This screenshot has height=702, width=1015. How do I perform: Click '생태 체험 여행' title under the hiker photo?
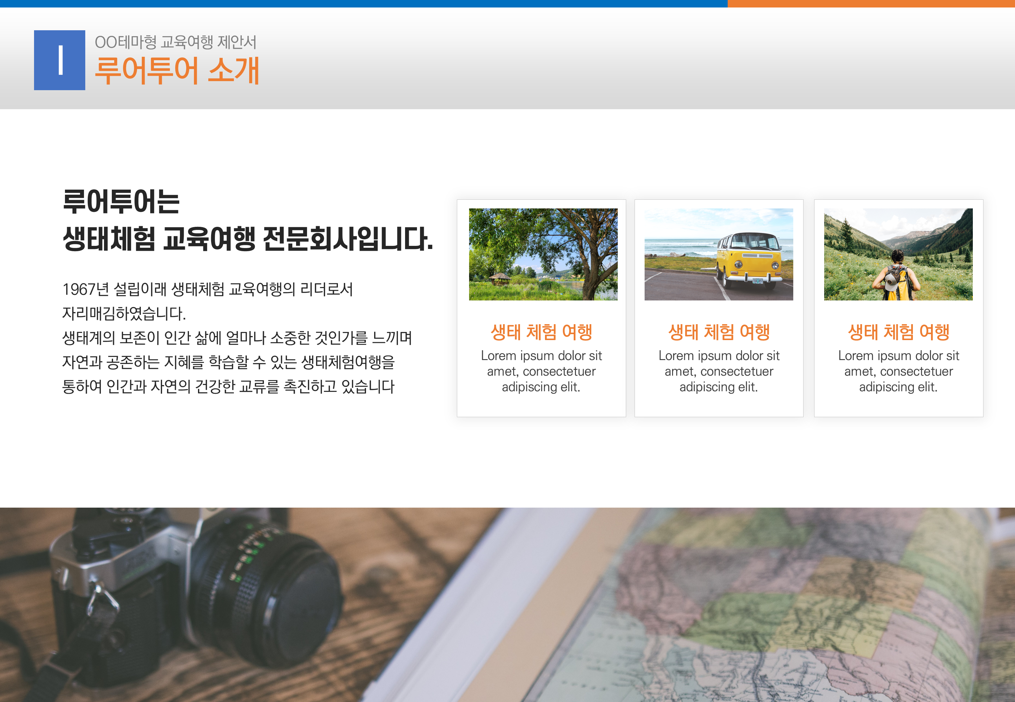899,332
